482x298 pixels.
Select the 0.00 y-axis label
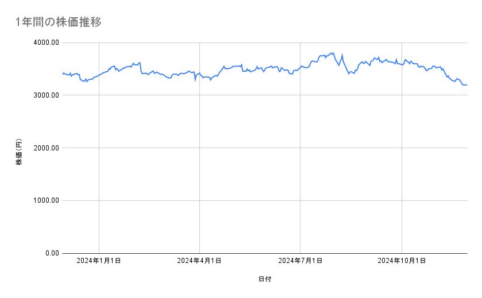50,253
